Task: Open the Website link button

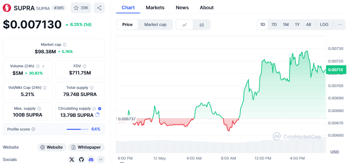Action: point(52,147)
